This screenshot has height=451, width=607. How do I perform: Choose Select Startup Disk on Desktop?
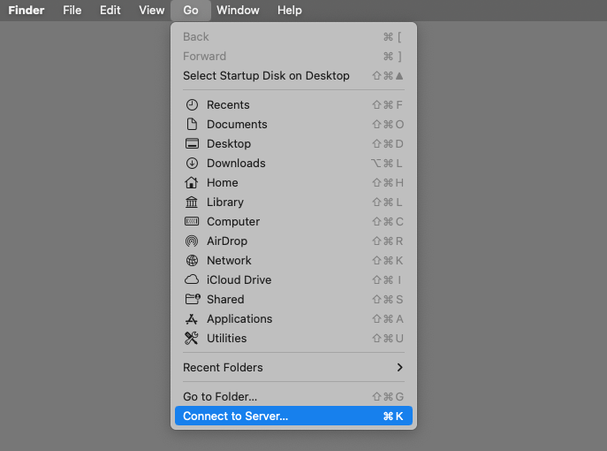coord(294,75)
